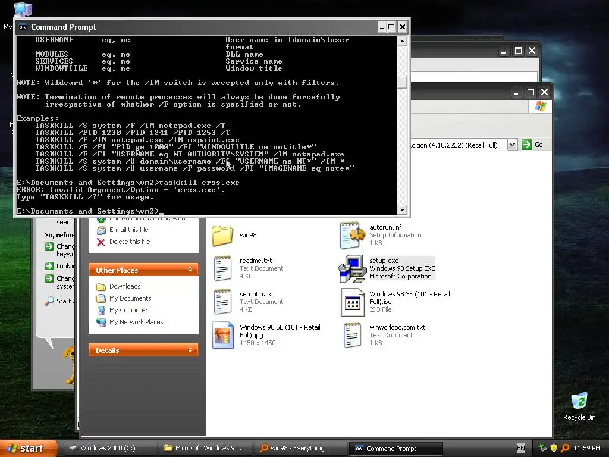Image resolution: width=609 pixels, height=457 pixels.
Task: Select the winworldpc.com.txt file name
Action: click(397, 327)
